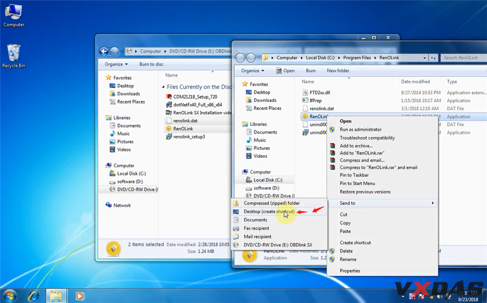Image resolution: width=487 pixels, height=303 pixels.
Task: Click the Open toolbar button
Action: (285, 71)
